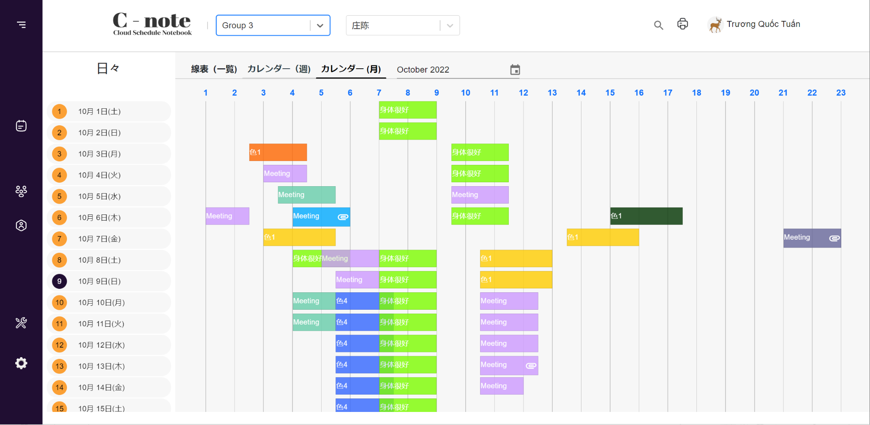Screen dimensions: 870x425
Task: Select the カレンダー (月) tab
Action: [351, 69]
